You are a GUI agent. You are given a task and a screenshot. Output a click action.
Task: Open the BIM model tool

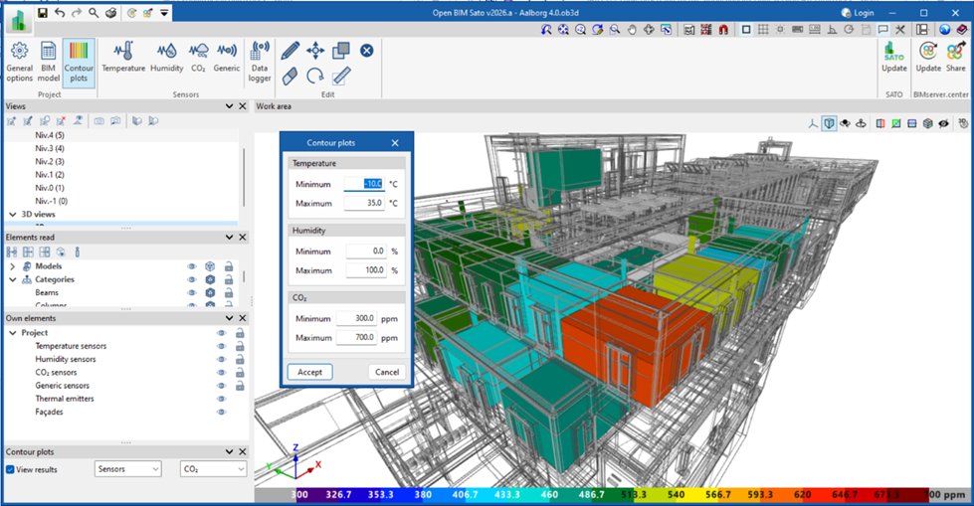coord(48,62)
